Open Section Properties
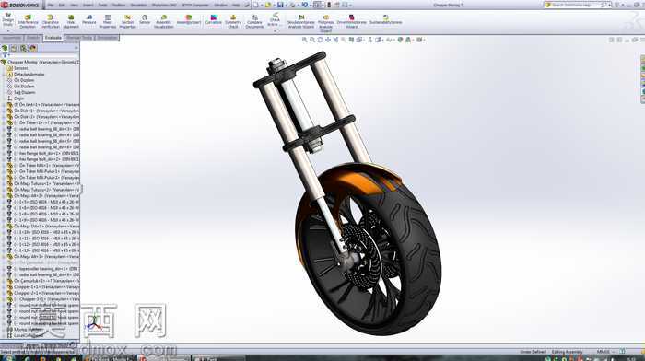Image resolution: width=645 pixels, height=361 pixels. [x=127, y=21]
